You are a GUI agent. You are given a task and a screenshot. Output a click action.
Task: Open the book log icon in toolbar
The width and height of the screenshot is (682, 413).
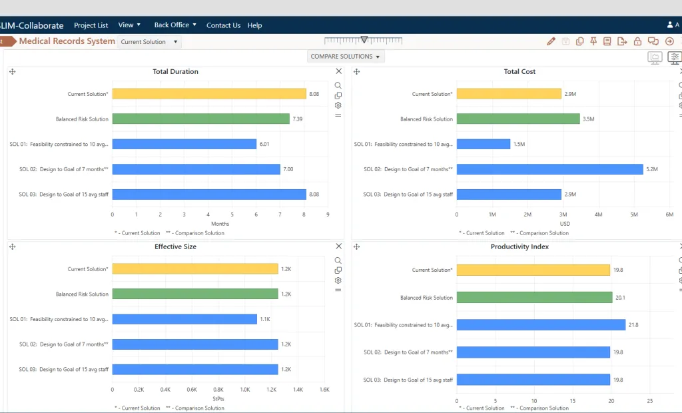coord(607,41)
